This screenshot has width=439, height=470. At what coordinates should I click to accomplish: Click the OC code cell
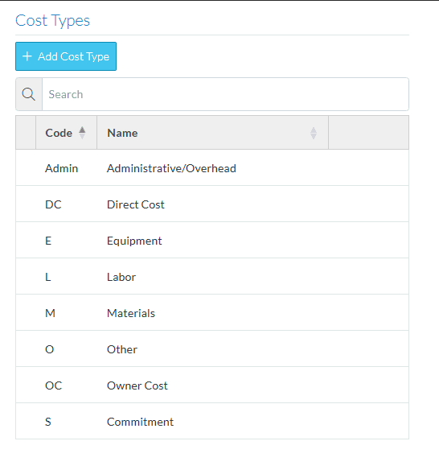coord(53,385)
